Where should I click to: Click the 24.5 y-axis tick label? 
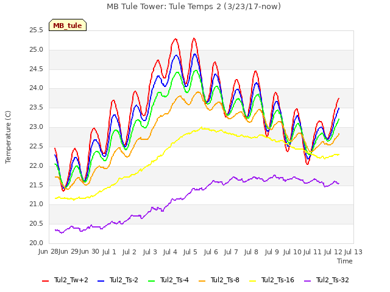pyautogui.click(x=37, y=69)
